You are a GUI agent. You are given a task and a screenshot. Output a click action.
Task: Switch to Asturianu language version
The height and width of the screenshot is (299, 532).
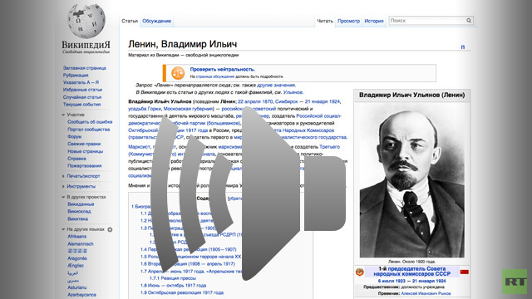pyautogui.click(x=77, y=287)
